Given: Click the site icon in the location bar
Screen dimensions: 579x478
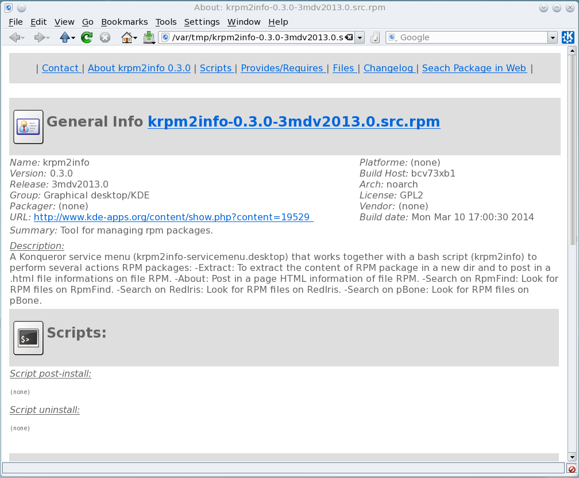Looking at the screenshot, I should (166, 37).
